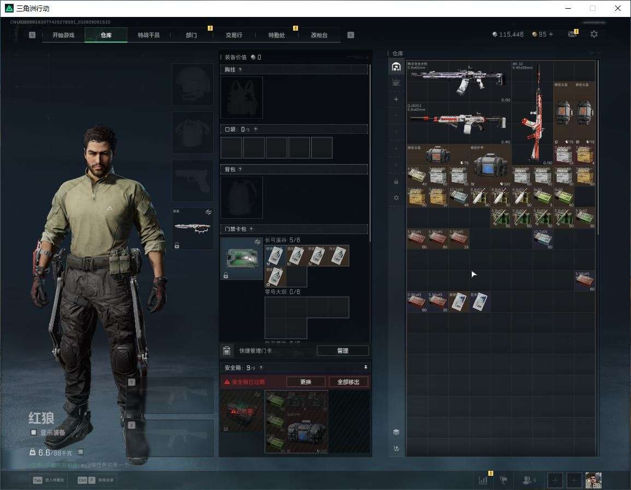Click the empty chest rig slot
The image size is (631, 490).
point(242,97)
